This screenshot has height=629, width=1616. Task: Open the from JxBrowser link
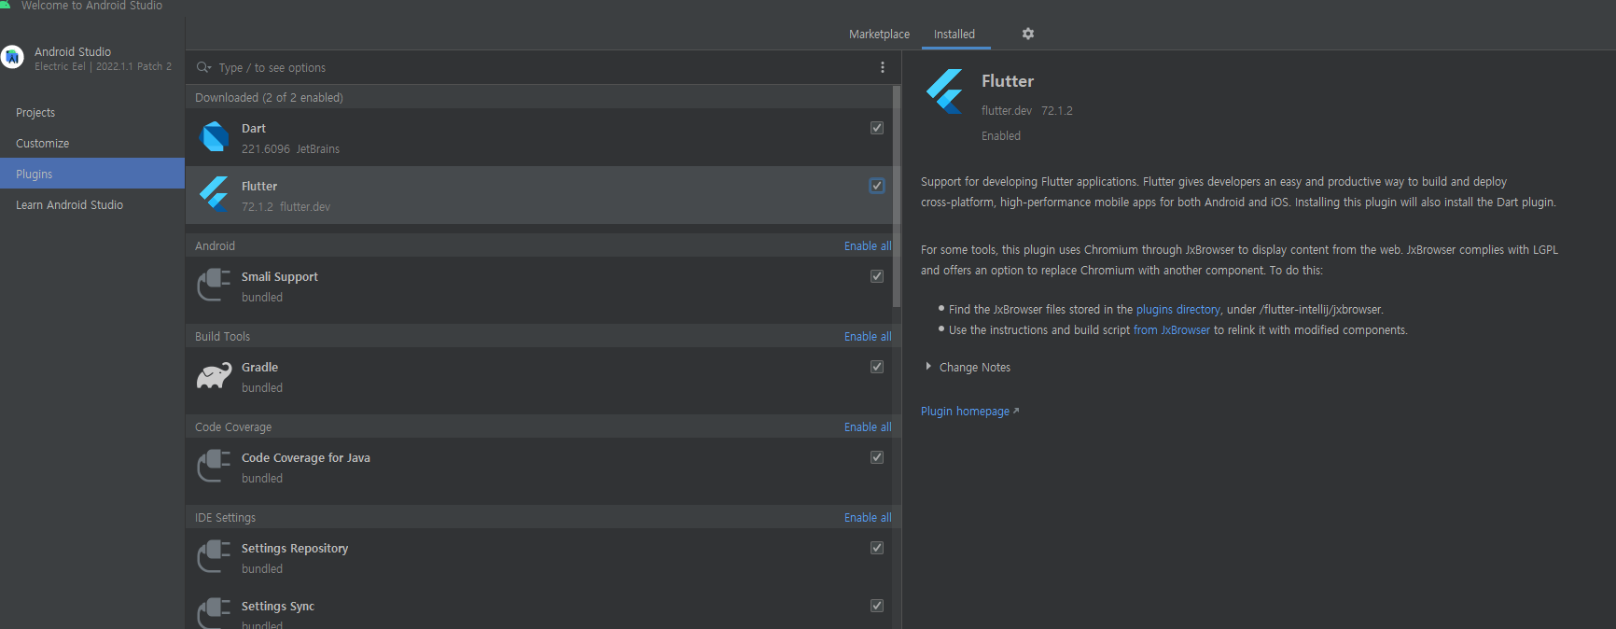tap(1171, 329)
